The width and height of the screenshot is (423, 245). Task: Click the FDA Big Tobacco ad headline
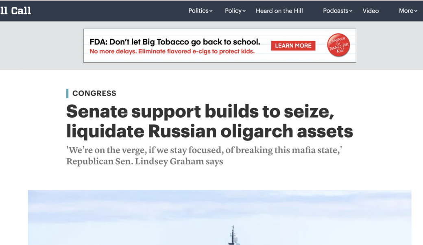coord(175,42)
